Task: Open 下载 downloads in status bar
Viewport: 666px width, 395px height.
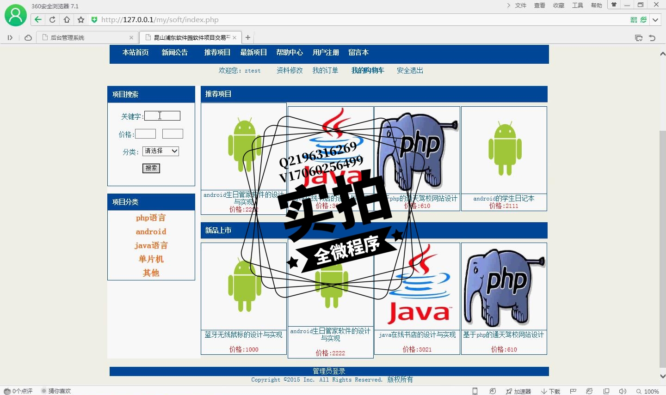Action: [x=550, y=391]
